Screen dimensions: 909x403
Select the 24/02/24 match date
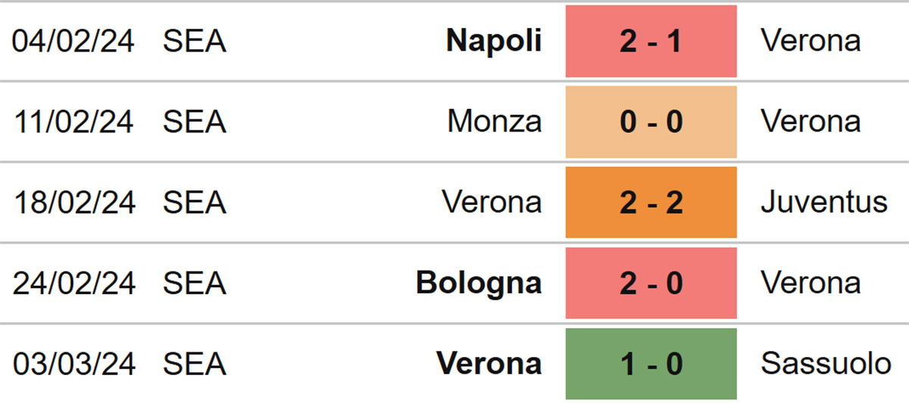tap(73, 284)
